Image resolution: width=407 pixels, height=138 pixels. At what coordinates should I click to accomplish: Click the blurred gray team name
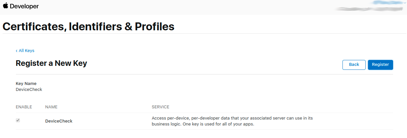tap(371, 9)
